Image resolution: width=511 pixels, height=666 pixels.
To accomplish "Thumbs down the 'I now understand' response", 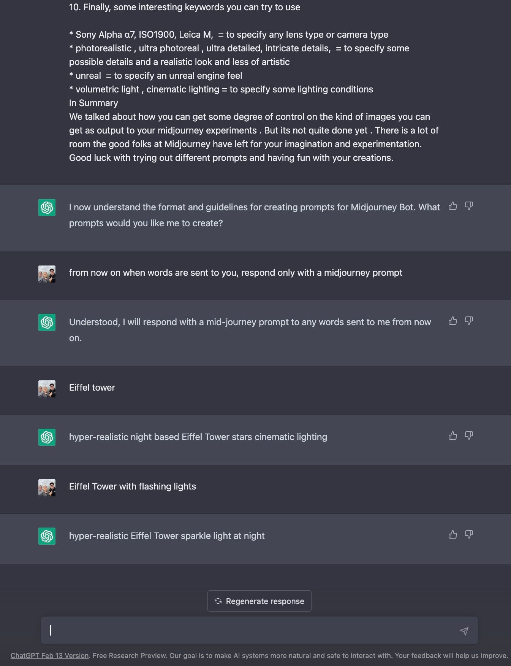I will tap(469, 206).
